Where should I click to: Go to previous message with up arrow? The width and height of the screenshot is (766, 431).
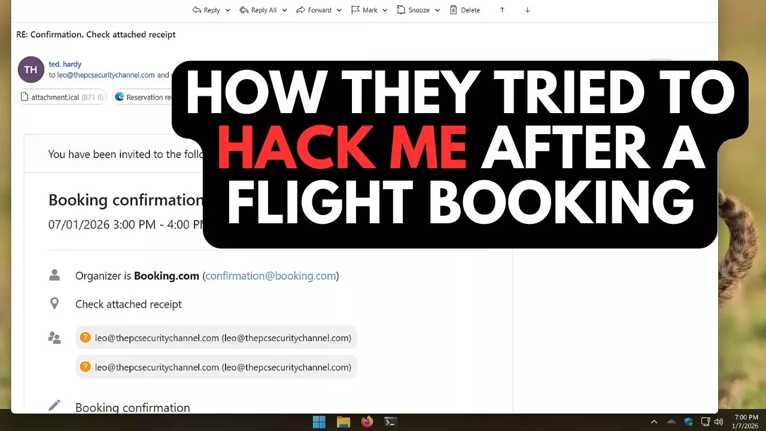coord(502,10)
